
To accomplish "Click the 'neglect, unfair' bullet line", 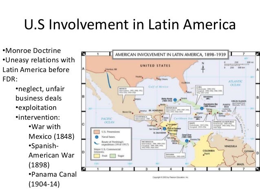I will pyautogui.click(x=40, y=89).
